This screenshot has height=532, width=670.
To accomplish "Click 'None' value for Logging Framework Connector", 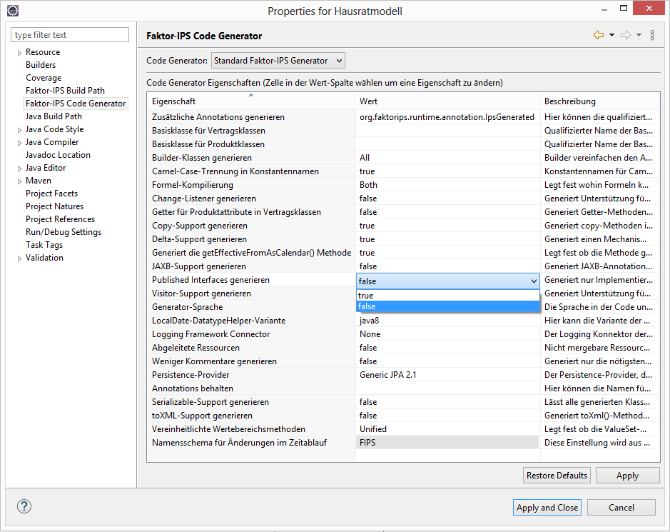I will click(x=370, y=334).
